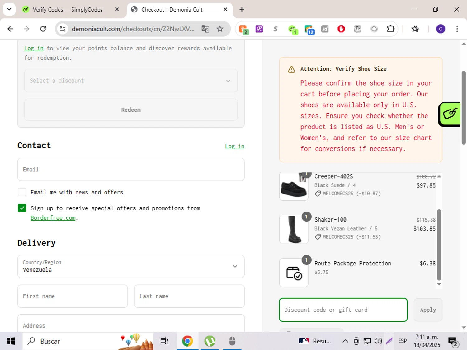Open a new browser tab
Screen dimensions: 467x350
tap(242, 9)
